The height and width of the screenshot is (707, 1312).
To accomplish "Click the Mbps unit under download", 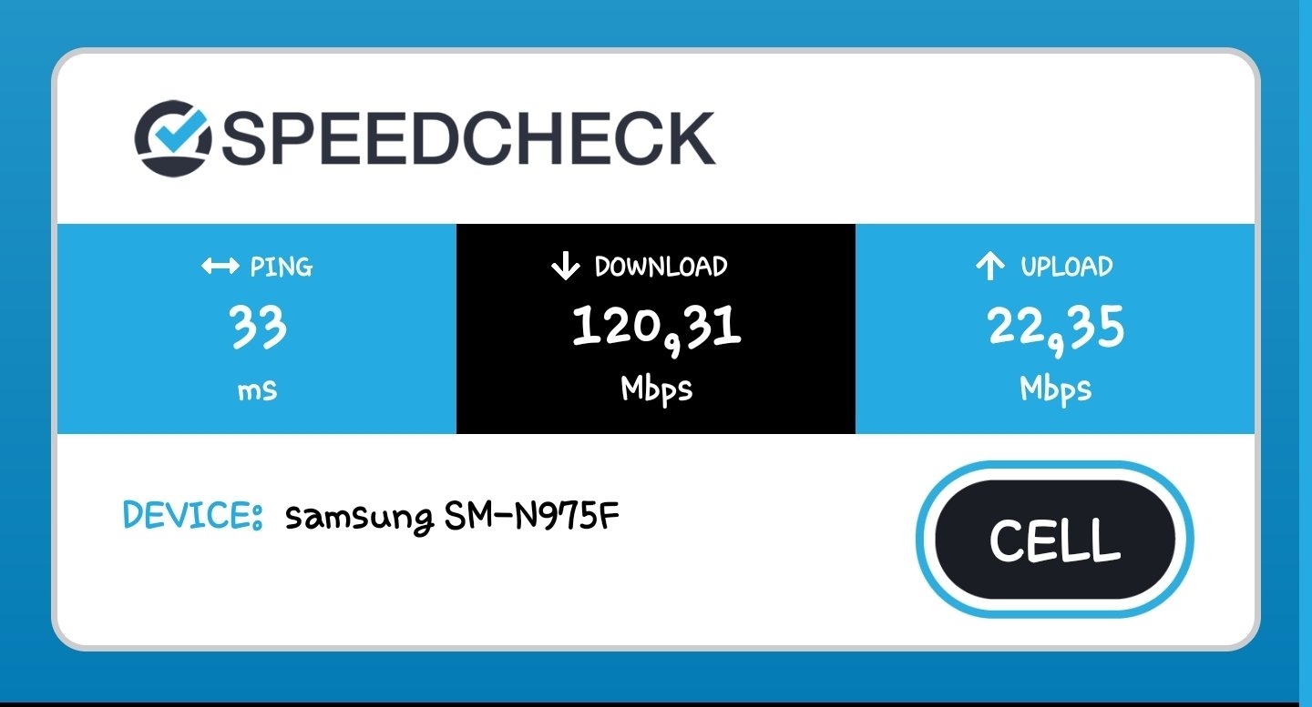I will coord(657,389).
